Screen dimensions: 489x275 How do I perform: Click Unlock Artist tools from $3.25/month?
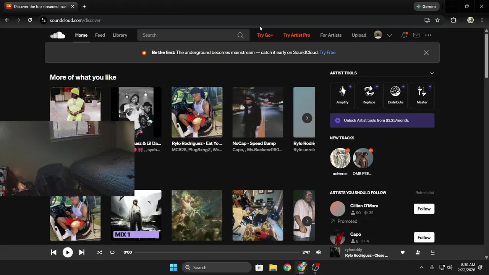click(x=382, y=120)
